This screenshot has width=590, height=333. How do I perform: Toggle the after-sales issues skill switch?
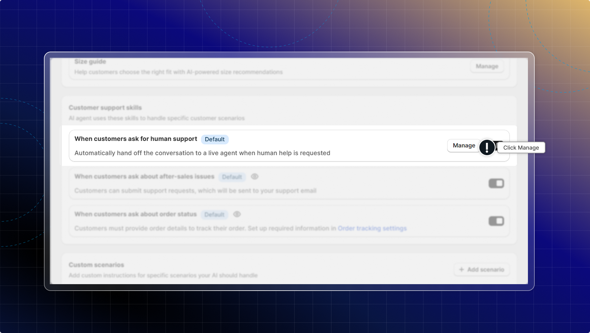tap(496, 184)
